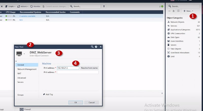The width and height of the screenshot is (203, 111).
Task: Open the Scripts dropdown menu
Action: point(10,6)
